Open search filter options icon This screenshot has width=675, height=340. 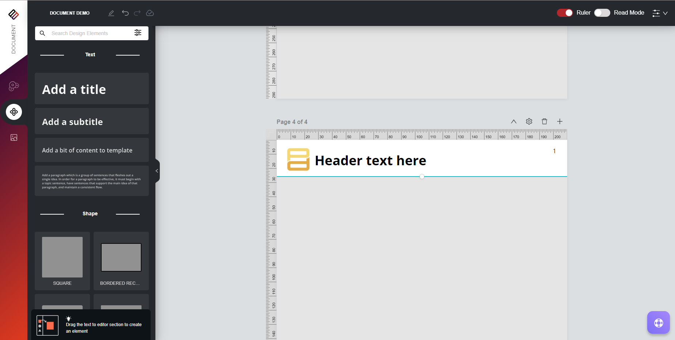point(138,33)
